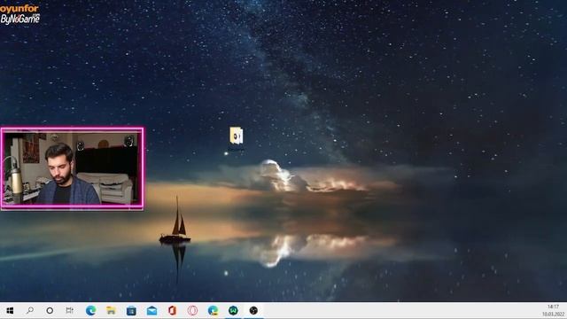Launch Office from taskbar
This screenshot has width=567, height=319.
(x=172, y=310)
